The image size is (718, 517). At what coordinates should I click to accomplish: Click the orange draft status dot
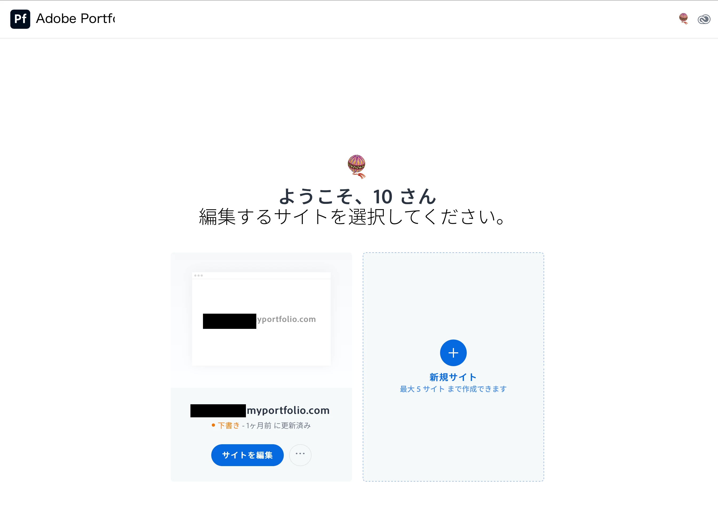click(x=213, y=425)
